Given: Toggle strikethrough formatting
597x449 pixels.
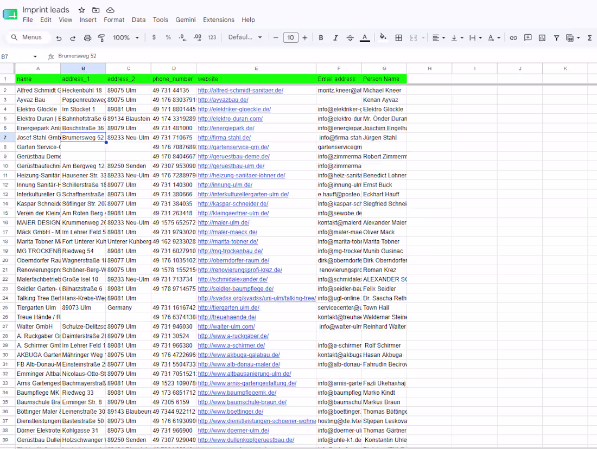Looking at the screenshot, I should pyautogui.click(x=350, y=37).
